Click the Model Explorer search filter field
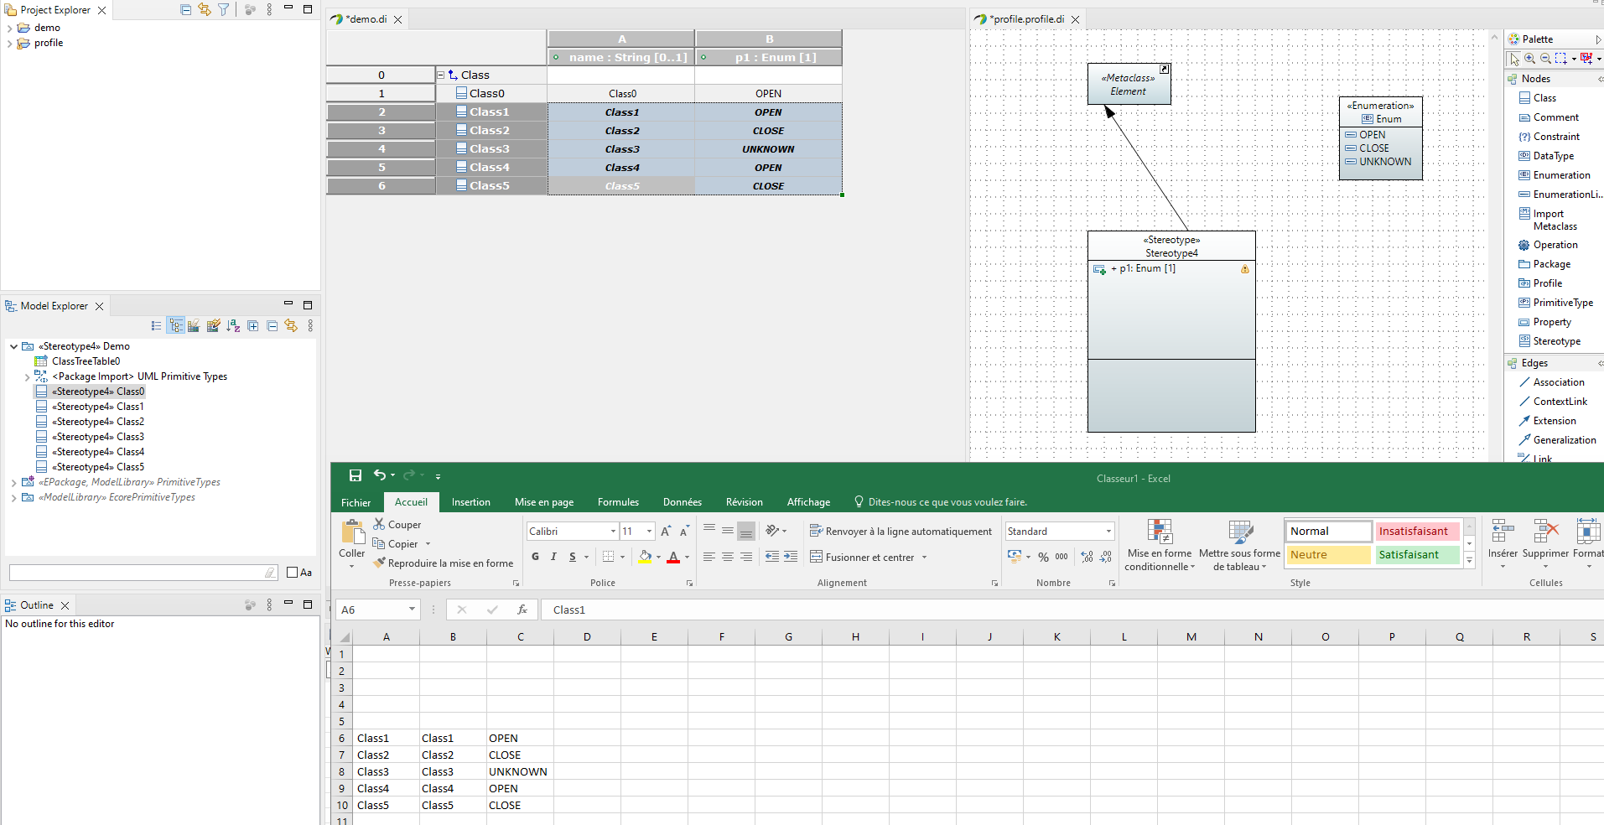This screenshot has width=1604, height=825. (144, 573)
